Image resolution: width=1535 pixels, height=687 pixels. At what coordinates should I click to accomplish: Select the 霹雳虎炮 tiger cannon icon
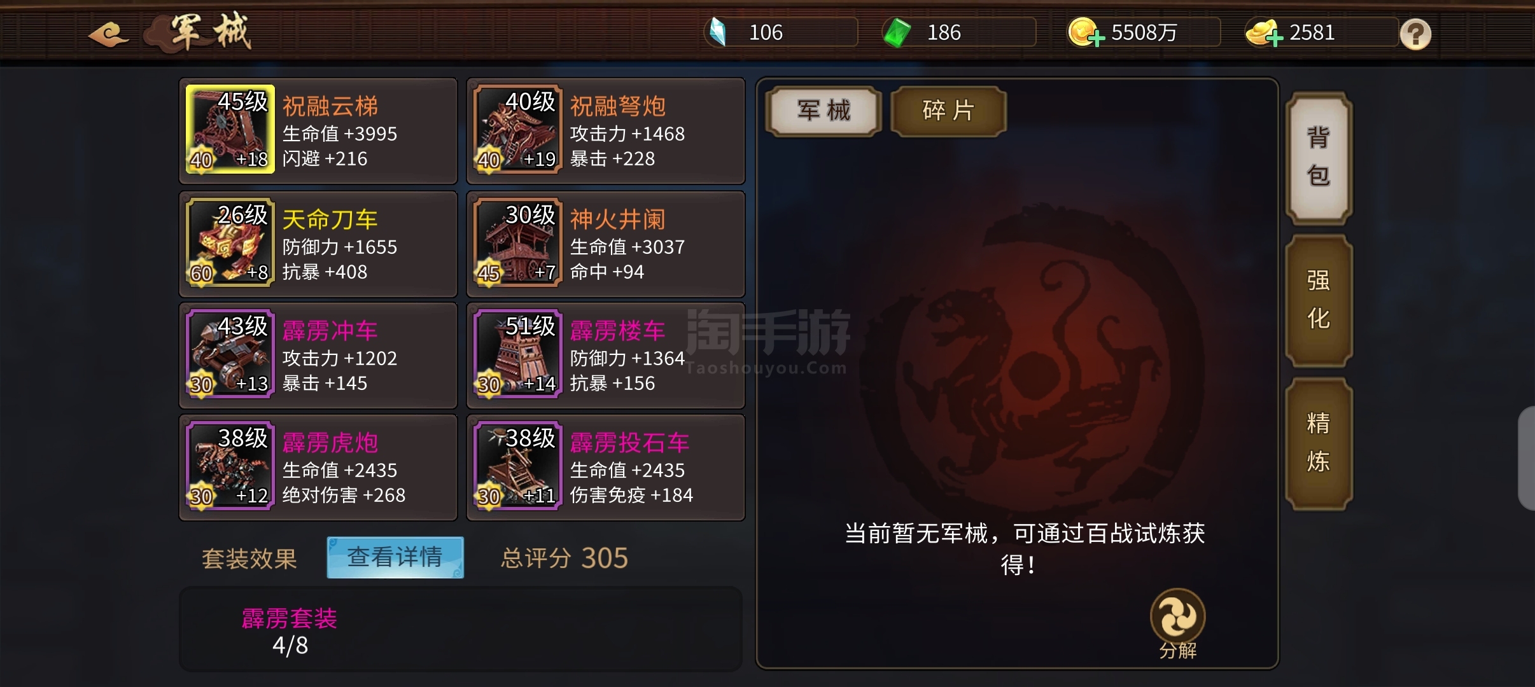coord(230,466)
